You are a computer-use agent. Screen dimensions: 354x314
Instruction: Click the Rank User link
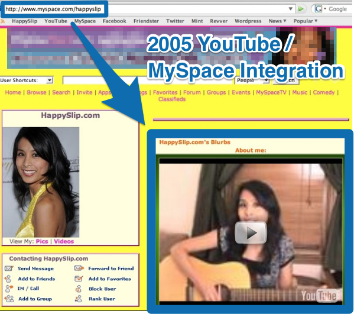tap(102, 299)
